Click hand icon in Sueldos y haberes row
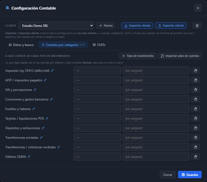 (196, 109)
